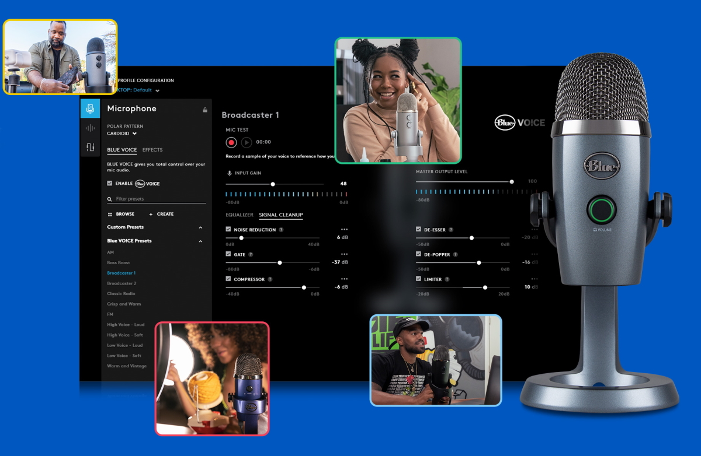Image resolution: width=701 pixels, height=456 pixels.
Task: Click the microphone icon beside Input Gain
Action: point(229,173)
